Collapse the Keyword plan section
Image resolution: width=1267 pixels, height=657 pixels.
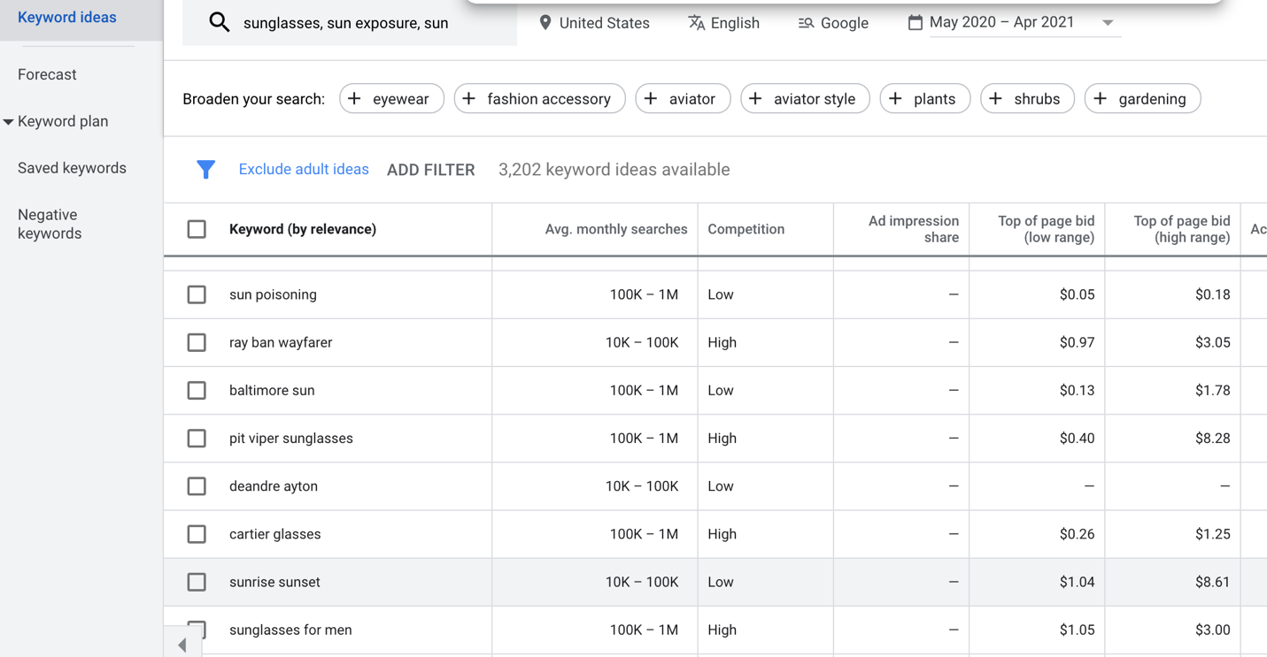(8, 122)
